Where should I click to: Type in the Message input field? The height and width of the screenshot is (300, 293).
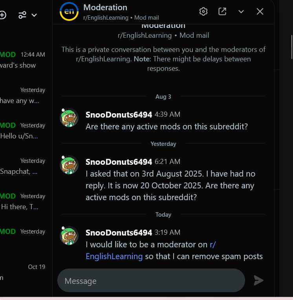coord(151,281)
